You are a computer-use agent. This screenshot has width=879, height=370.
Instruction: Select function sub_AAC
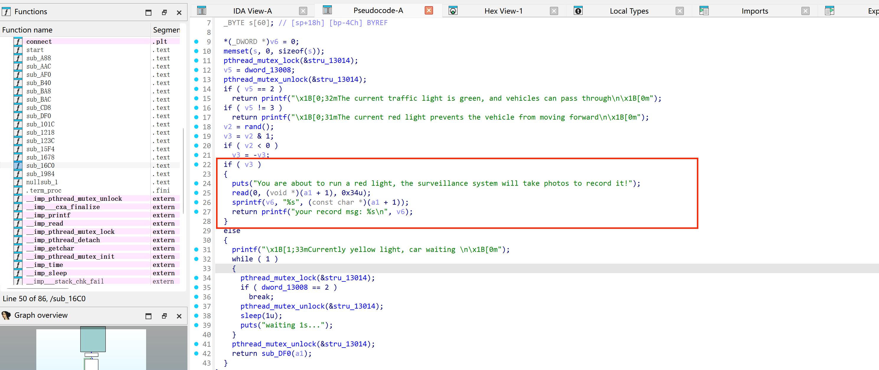pyautogui.click(x=90, y=66)
